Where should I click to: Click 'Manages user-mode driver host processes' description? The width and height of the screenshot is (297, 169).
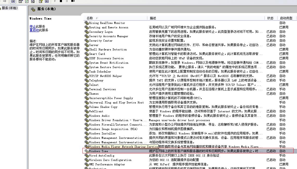click(179, 120)
